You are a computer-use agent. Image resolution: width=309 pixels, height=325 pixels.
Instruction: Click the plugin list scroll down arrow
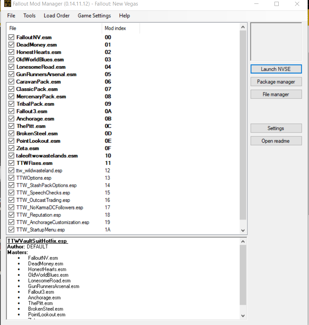pyautogui.click(x=243, y=230)
